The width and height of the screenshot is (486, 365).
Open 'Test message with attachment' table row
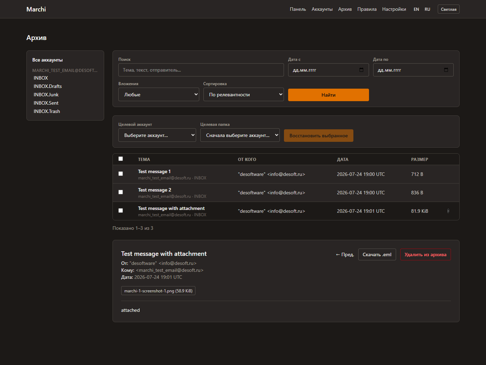click(x=286, y=211)
